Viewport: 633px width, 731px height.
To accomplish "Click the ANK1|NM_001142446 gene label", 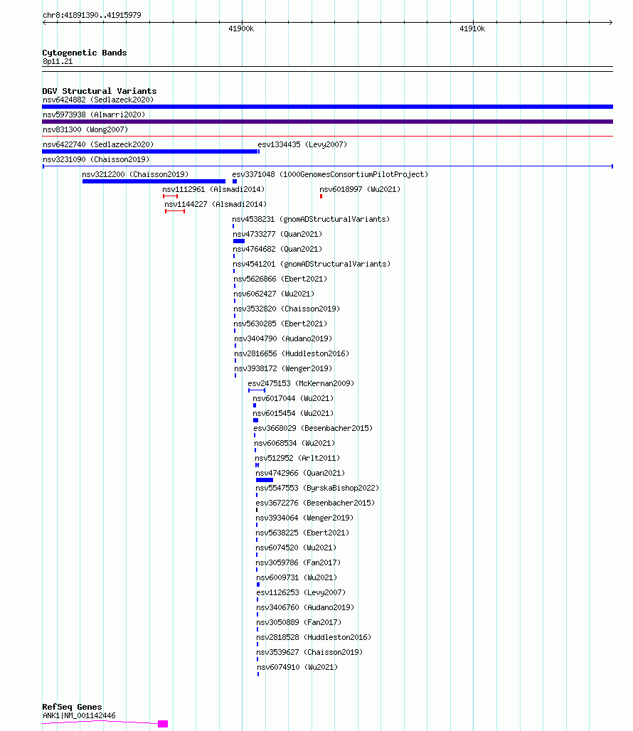I will (x=79, y=715).
